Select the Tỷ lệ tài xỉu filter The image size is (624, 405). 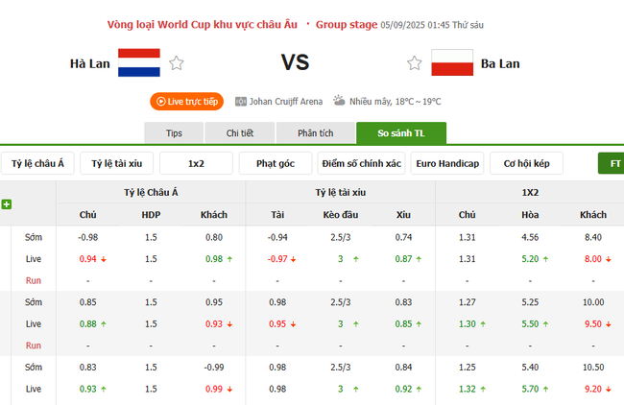pyautogui.click(x=117, y=164)
